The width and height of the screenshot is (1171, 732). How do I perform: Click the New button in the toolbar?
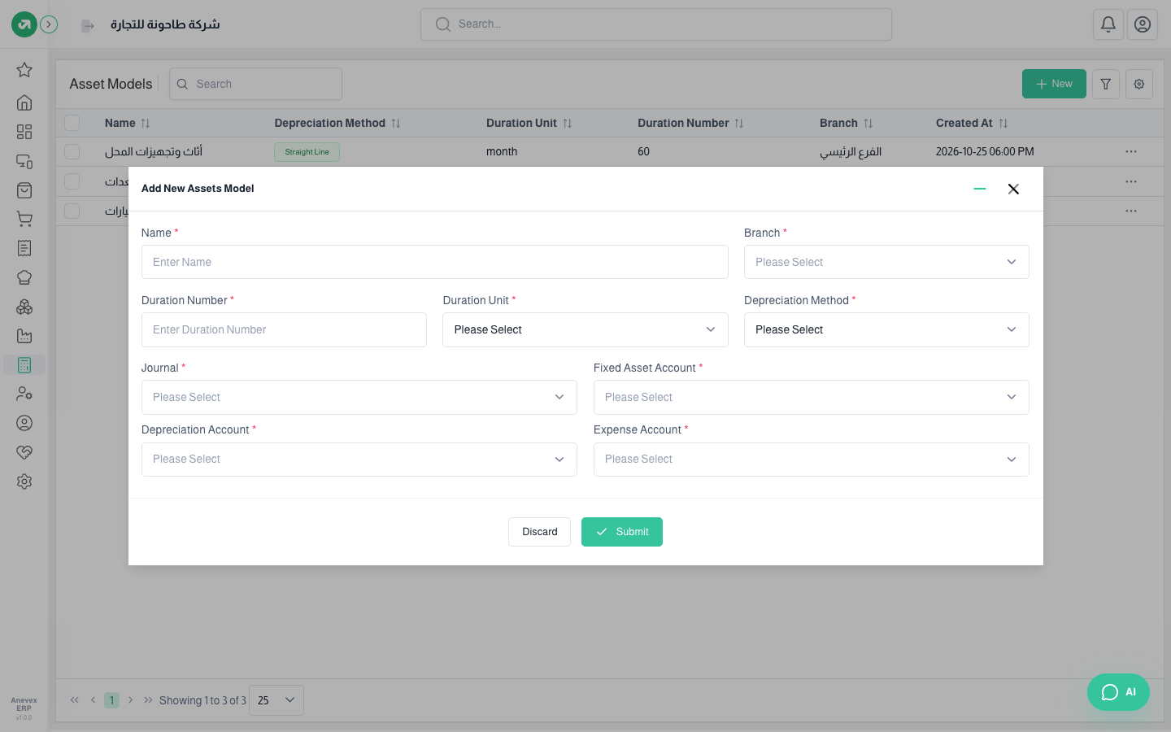[x=1054, y=84]
